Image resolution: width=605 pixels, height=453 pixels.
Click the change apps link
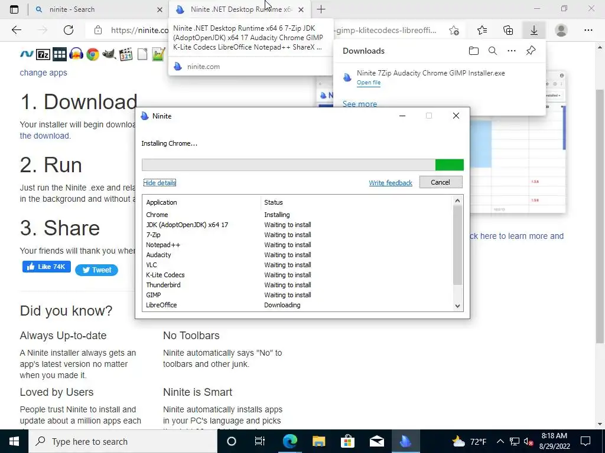click(x=43, y=73)
